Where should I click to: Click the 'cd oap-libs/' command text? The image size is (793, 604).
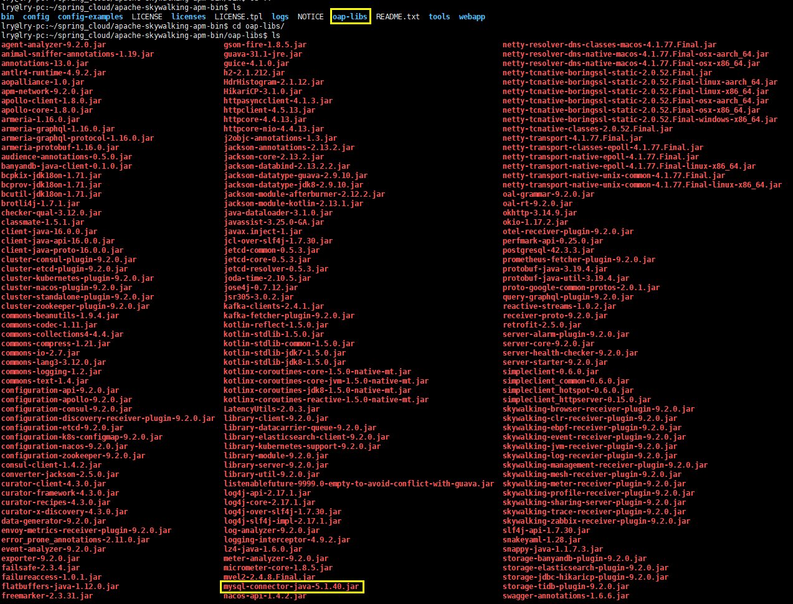[259, 26]
